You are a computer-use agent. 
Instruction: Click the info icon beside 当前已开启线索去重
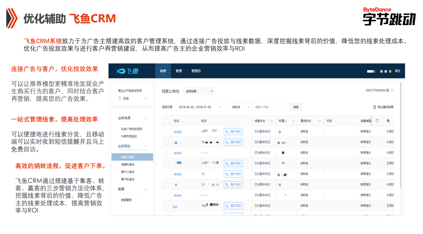pos(392,91)
